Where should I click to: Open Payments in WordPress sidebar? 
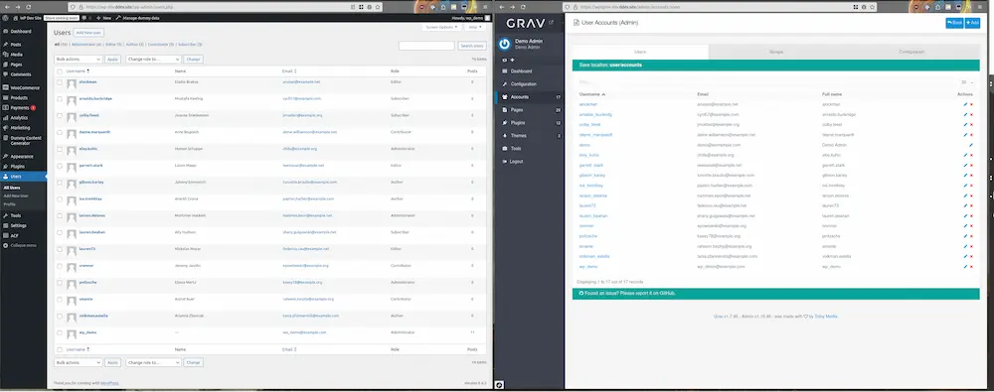click(x=20, y=107)
